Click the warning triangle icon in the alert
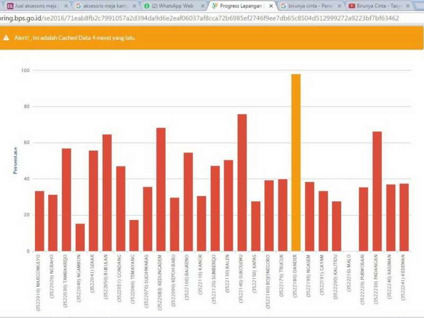 [6, 38]
